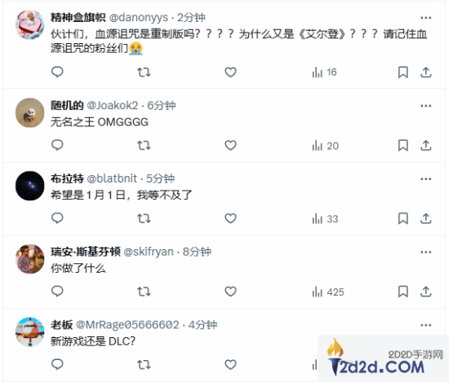This screenshot has height=382, width=449.
Task: Open @danonyys profile handle link
Action: [138, 18]
